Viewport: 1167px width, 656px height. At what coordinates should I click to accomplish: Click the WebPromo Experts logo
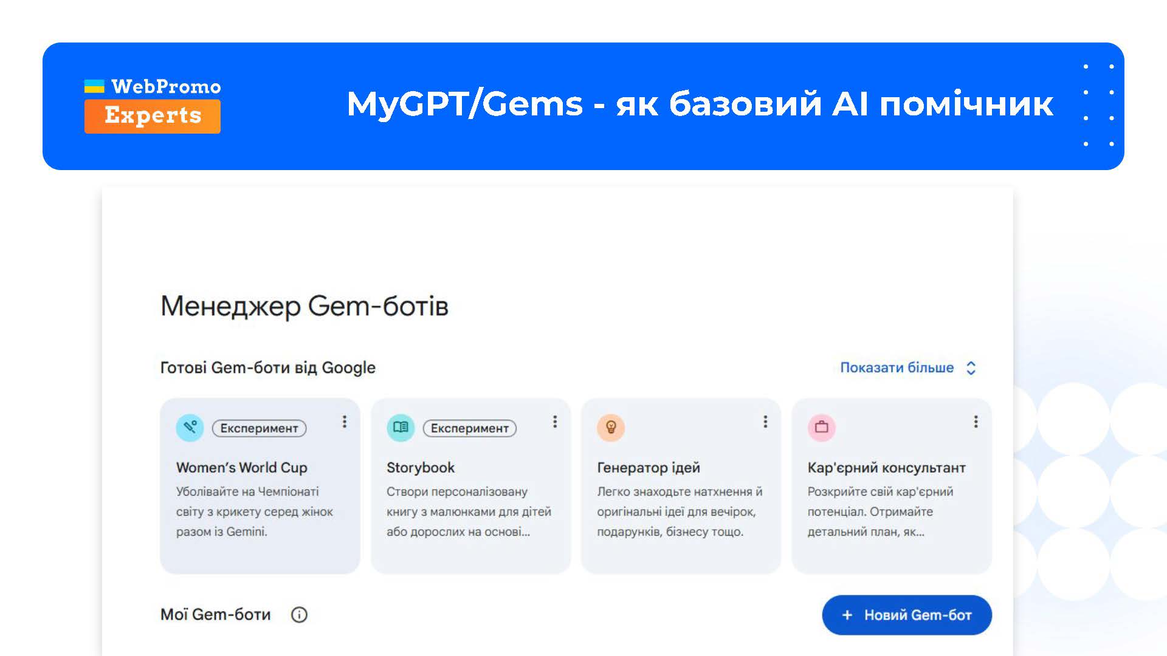click(151, 102)
